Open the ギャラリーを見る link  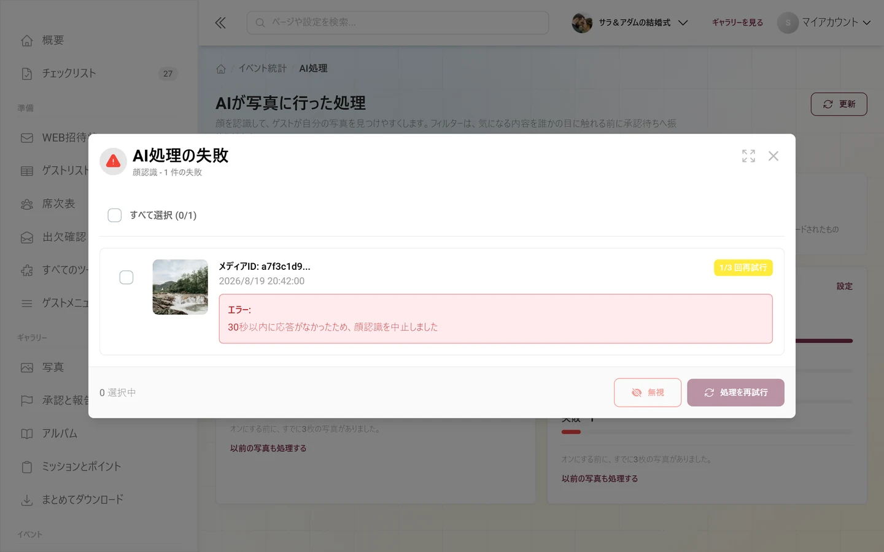point(737,23)
